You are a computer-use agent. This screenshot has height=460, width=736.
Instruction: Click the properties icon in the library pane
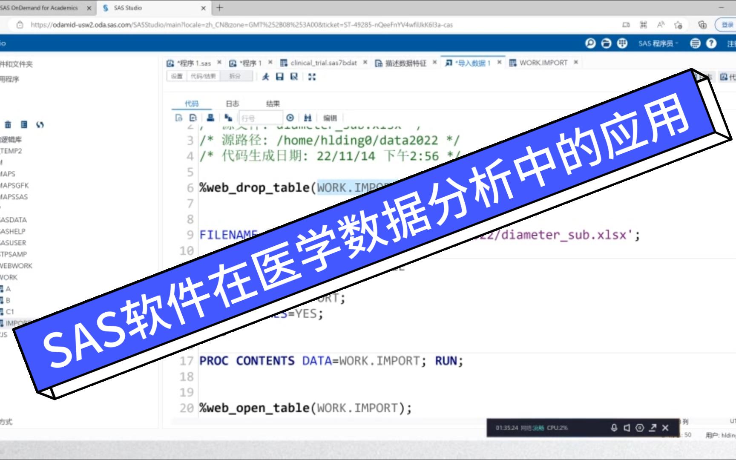tap(24, 124)
